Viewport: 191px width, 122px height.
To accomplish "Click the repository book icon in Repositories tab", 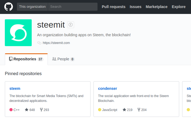I will (x=11, y=59).
